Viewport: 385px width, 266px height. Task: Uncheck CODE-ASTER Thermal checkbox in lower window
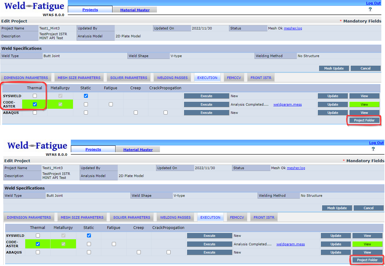click(38, 244)
